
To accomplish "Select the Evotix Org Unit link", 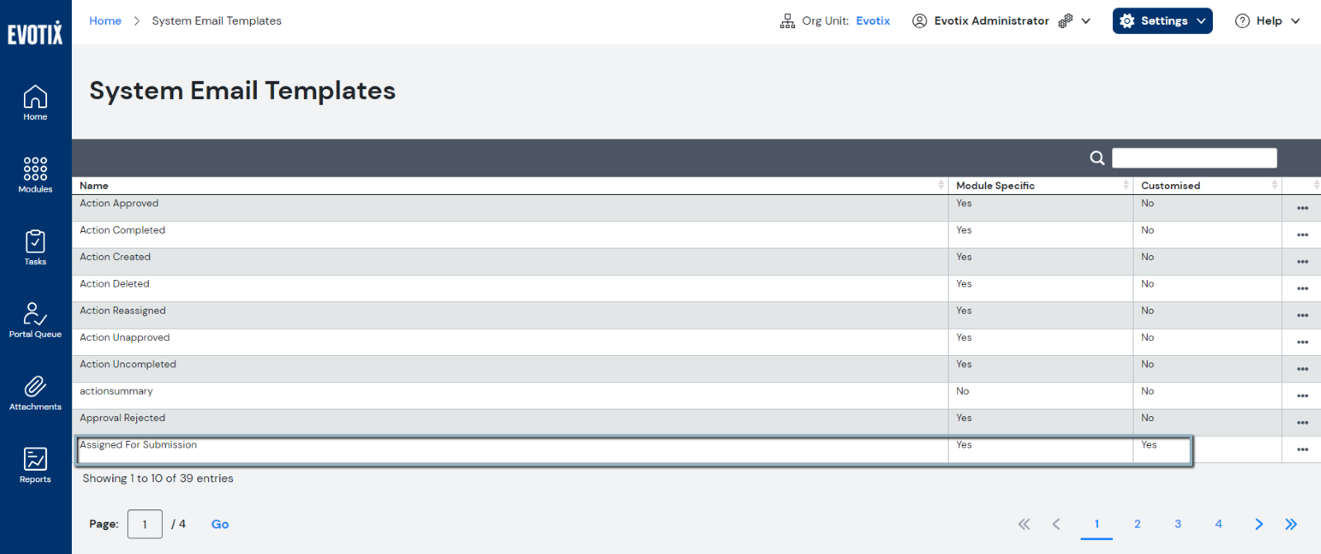I will 873,21.
